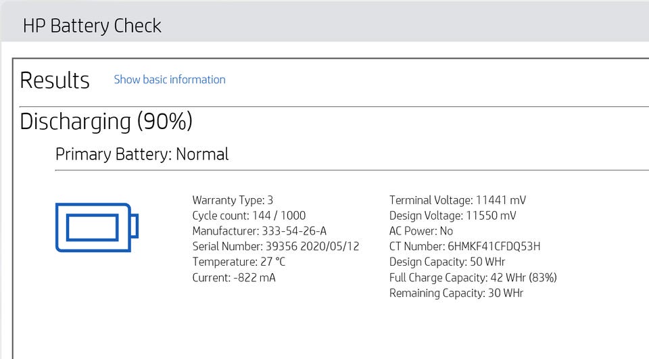Select the Design Voltage 11550 mV line
The width and height of the screenshot is (649, 359).
(453, 216)
